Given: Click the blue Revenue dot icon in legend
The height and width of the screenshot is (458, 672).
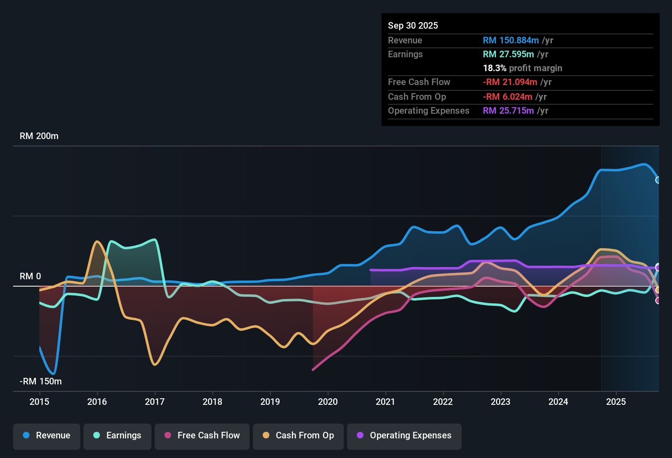Looking at the screenshot, I should coord(26,436).
